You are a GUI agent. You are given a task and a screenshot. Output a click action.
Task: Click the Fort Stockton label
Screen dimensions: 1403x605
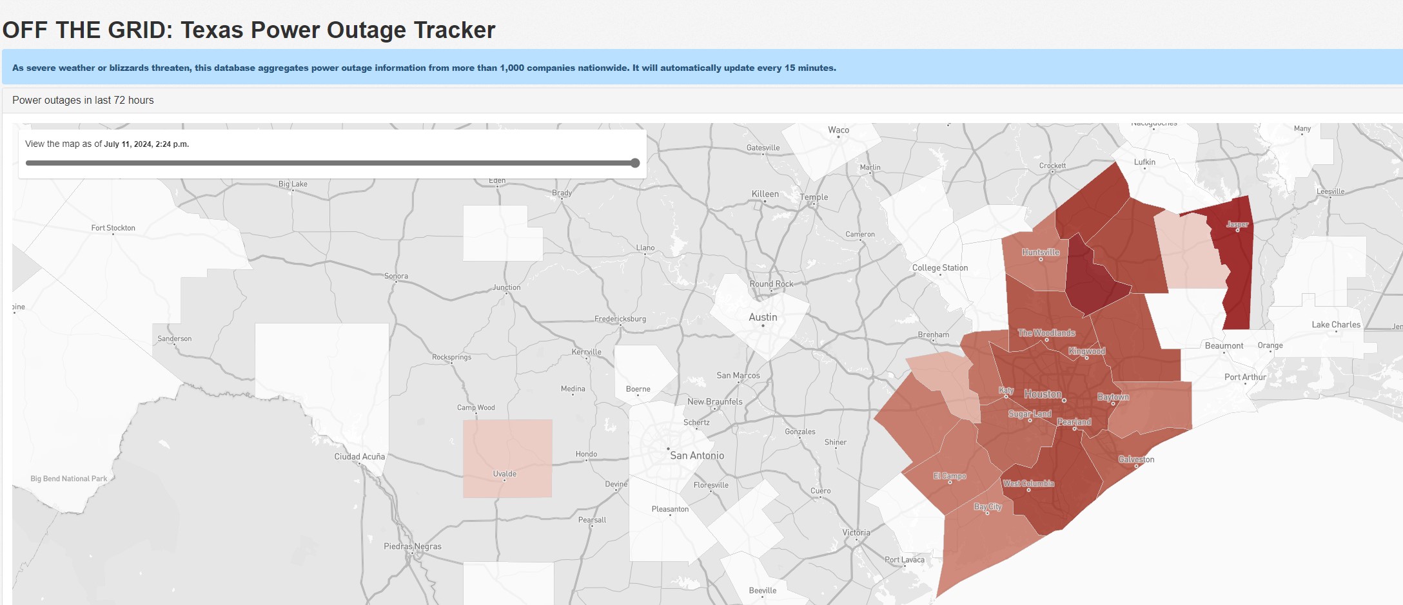point(113,228)
